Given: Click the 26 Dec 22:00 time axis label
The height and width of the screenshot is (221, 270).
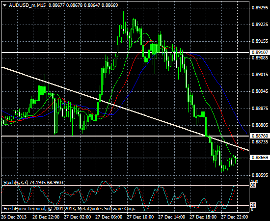Looking at the screenshot, I should pos(46,217).
